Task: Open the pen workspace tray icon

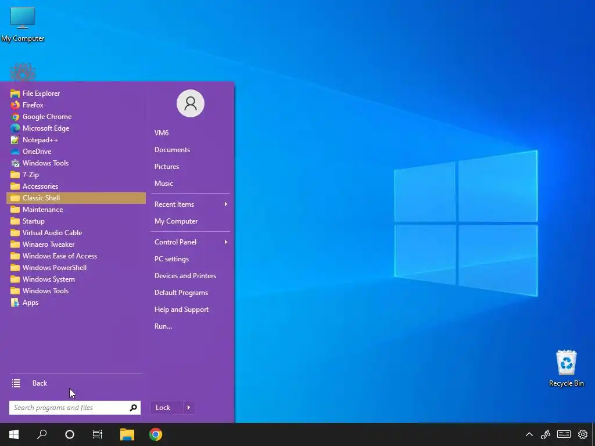Action: tap(546, 434)
